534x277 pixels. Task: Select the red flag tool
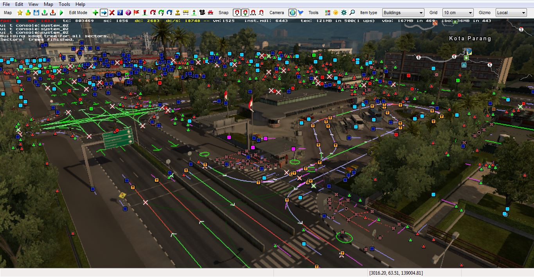[137, 13]
